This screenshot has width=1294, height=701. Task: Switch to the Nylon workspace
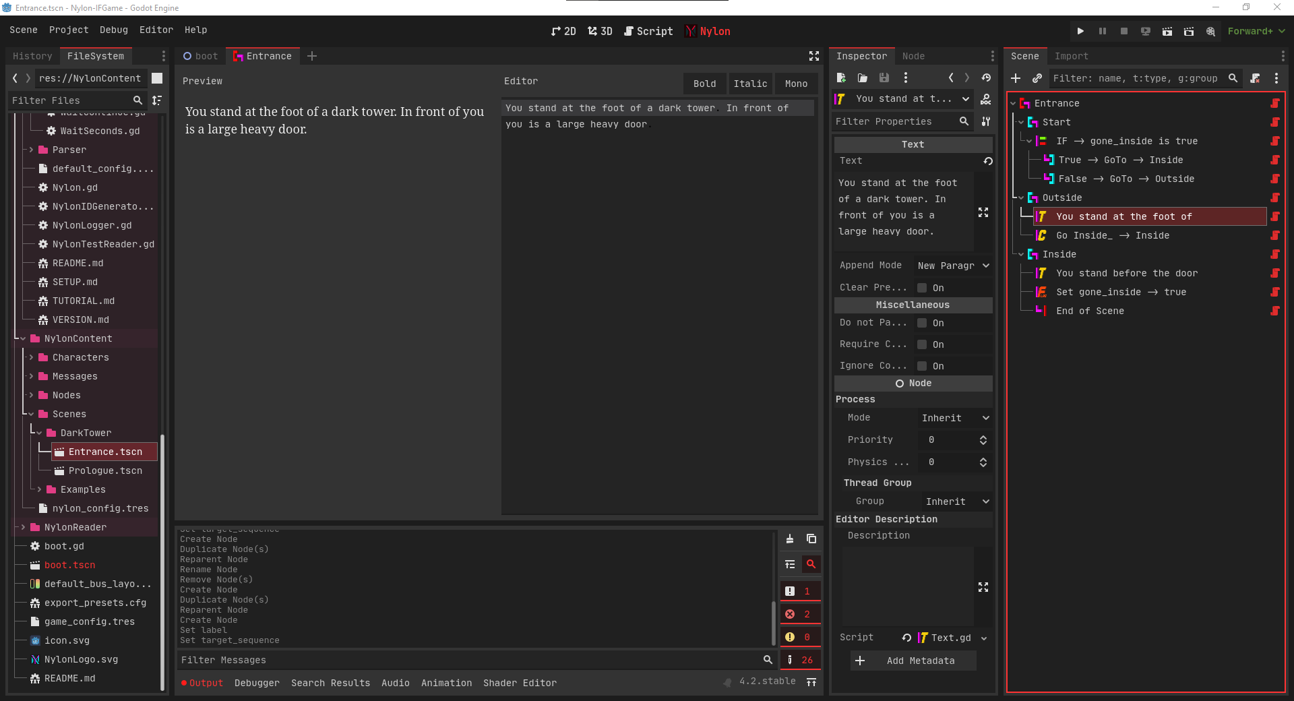[708, 31]
